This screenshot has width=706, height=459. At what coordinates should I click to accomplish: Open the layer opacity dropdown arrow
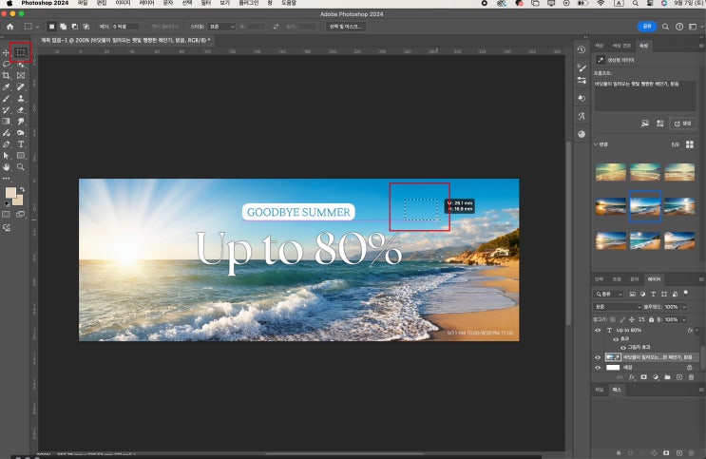[684, 307]
